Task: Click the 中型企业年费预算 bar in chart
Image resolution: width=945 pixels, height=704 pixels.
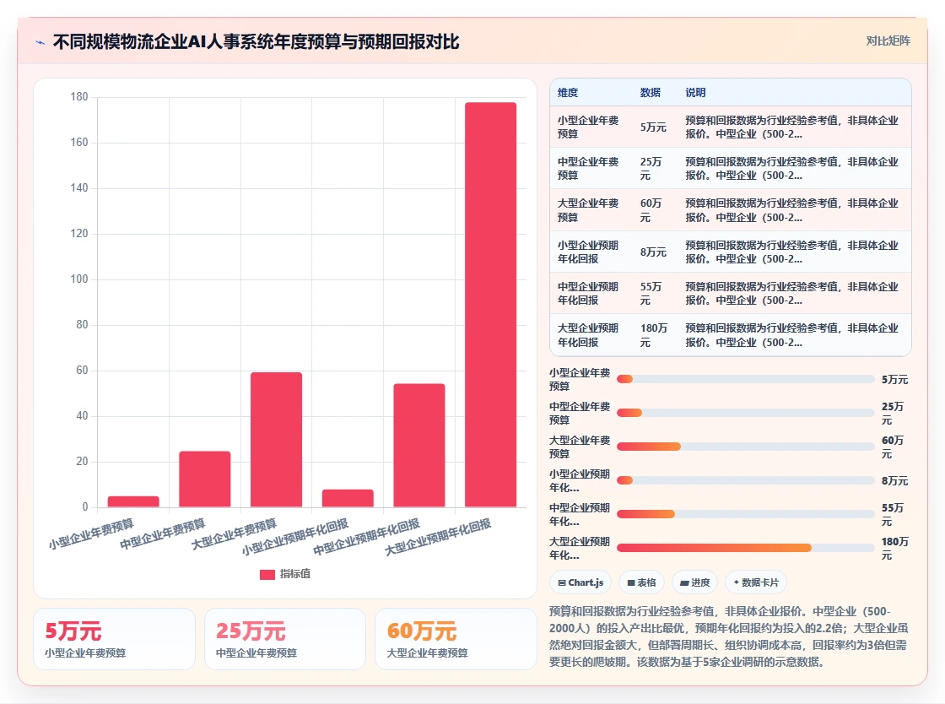Action: pyautogui.click(x=205, y=479)
